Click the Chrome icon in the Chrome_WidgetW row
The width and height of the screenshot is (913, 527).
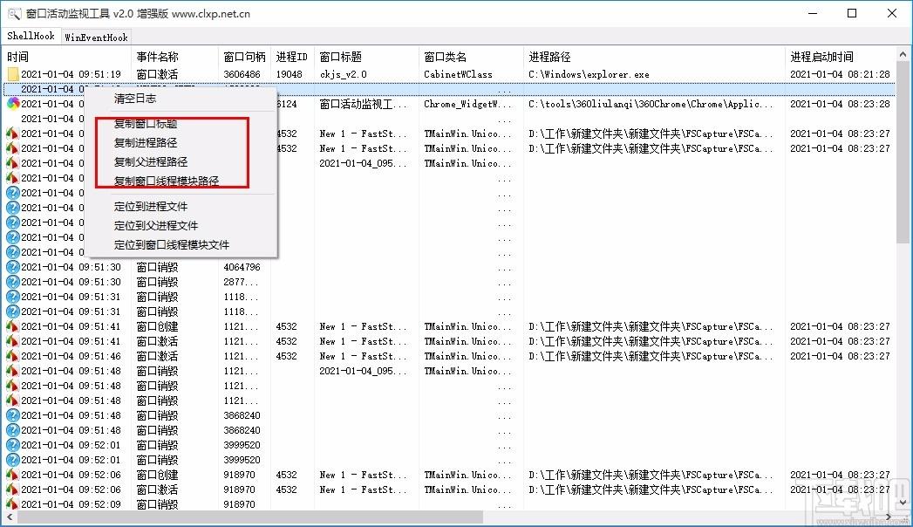click(x=13, y=104)
